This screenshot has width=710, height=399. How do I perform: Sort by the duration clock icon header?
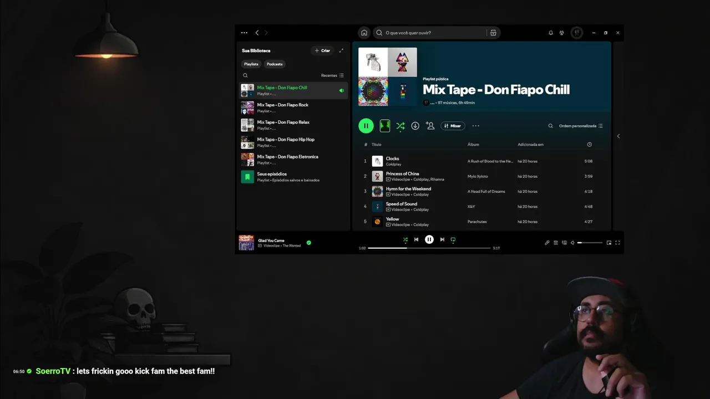coord(589,145)
